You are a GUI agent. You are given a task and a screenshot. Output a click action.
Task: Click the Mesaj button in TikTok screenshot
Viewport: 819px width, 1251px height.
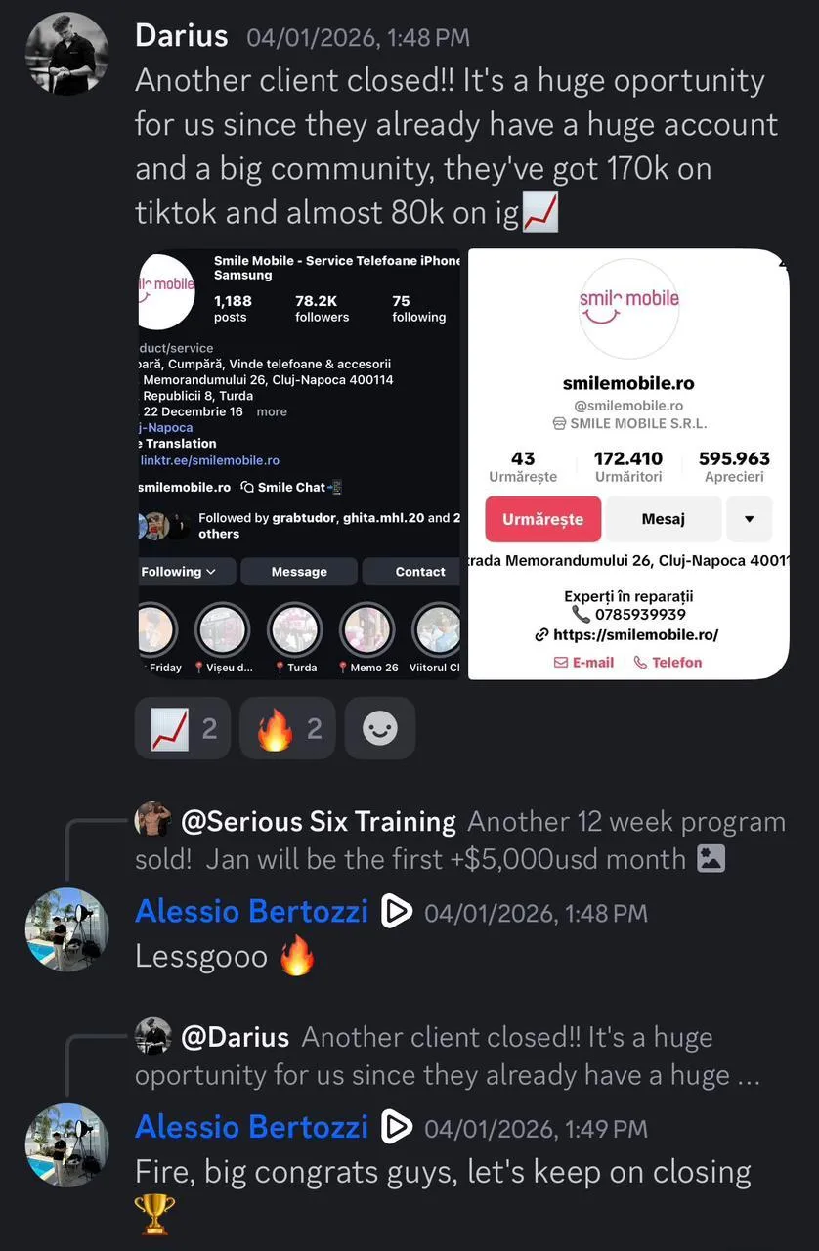pos(664,519)
